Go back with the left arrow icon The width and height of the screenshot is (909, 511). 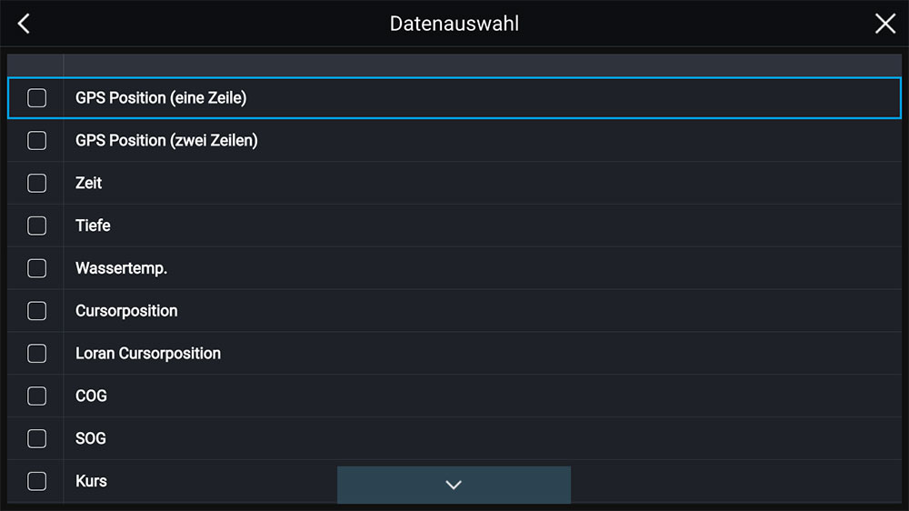[x=25, y=24]
